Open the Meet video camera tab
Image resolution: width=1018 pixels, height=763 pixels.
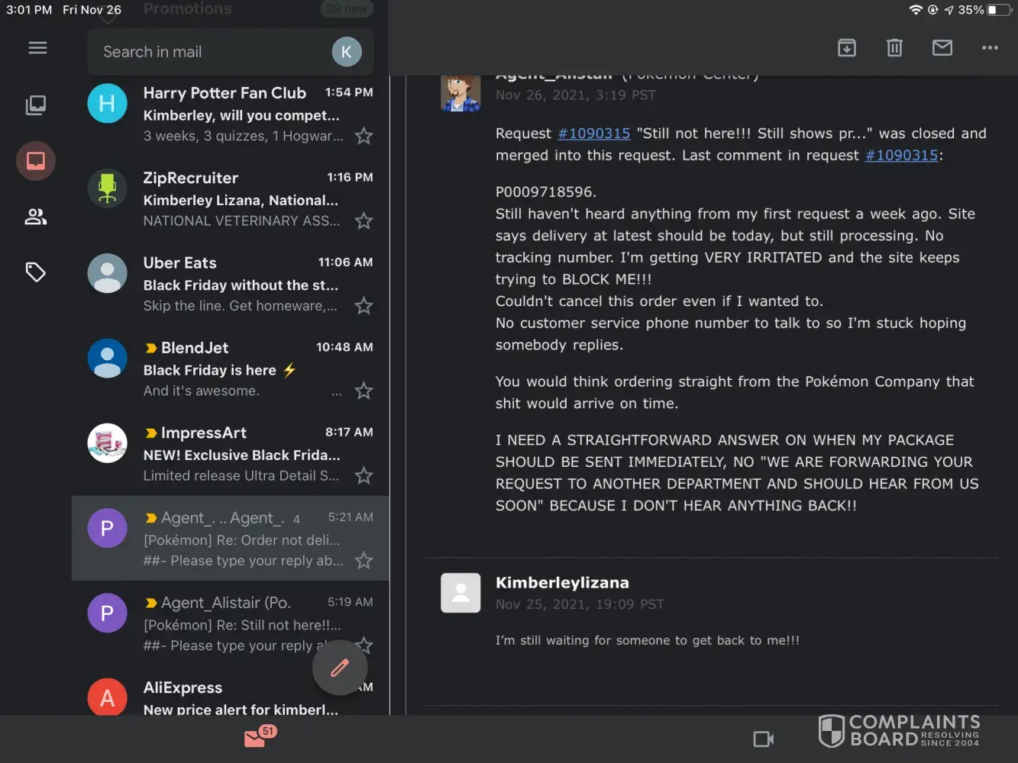(x=763, y=739)
